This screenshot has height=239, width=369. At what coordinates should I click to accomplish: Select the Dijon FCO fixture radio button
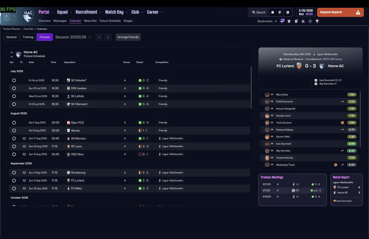(x=14, y=123)
